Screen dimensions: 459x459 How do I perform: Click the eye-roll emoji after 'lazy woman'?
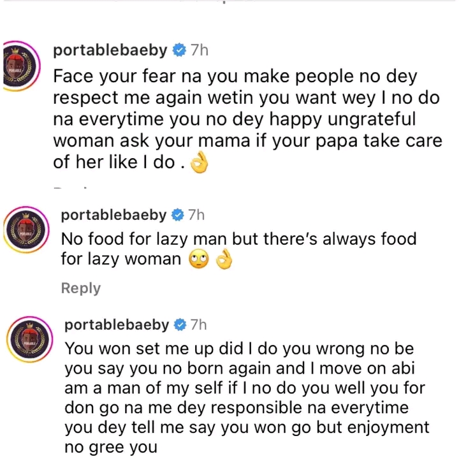pyautogui.click(x=200, y=260)
